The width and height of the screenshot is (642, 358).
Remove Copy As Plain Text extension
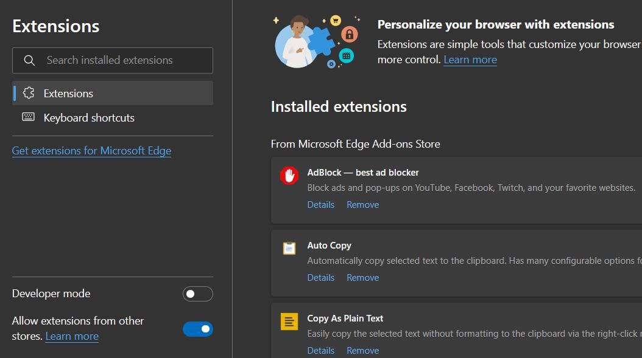pos(363,350)
